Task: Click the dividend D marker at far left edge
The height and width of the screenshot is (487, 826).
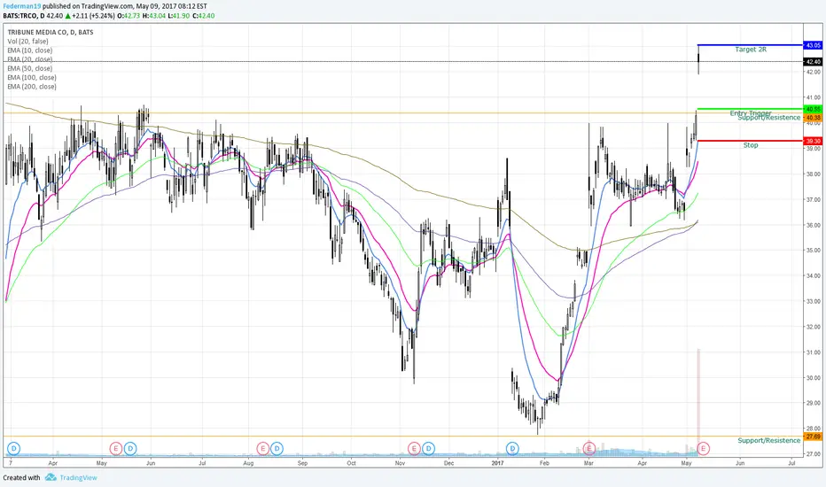Action: coord(13,449)
